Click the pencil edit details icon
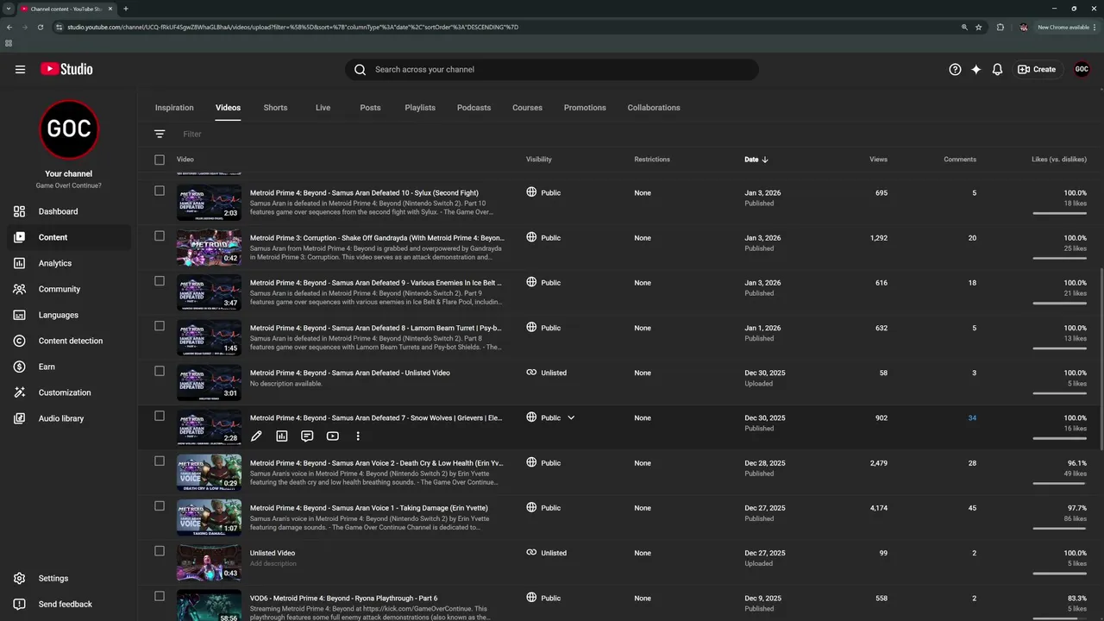The height and width of the screenshot is (621, 1104). tap(256, 436)
